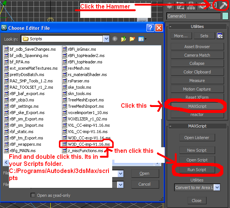Image resolution: width=230 pixels, height=208 pixels.
Task: Select TreeMeshImport.ms file
Action: pos(83,106)
